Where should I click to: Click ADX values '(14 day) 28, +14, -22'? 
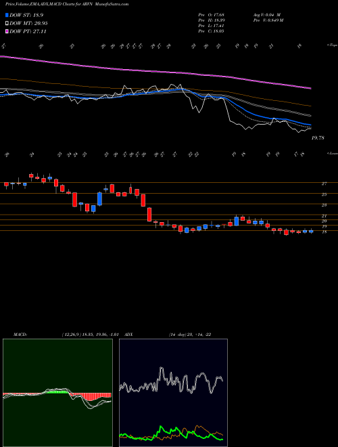tap(190, 335)
